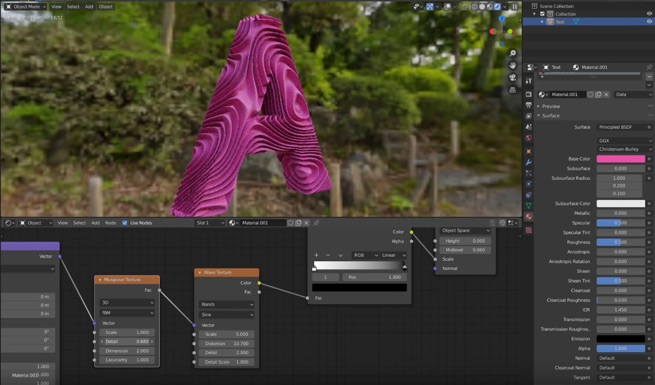Open the Modifier properties wrench tab
This screenshot has width=655, height=385.
(529, 161)
